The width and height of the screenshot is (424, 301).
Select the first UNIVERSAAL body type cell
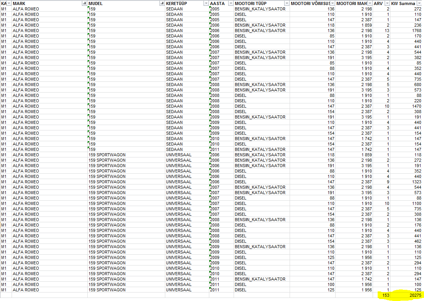pyautogui.click(x=179, y=155)
